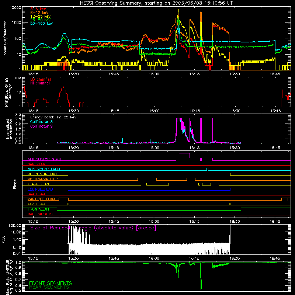
Task: Click the 'Flags' vertical axis label
Action: (x=15, y=184)
